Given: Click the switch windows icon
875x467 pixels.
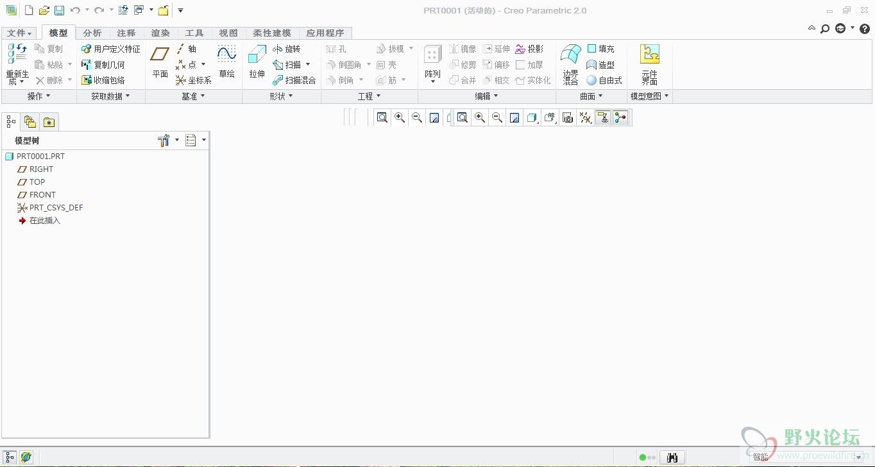Looking at the screenshot, I should coord(139,10).
